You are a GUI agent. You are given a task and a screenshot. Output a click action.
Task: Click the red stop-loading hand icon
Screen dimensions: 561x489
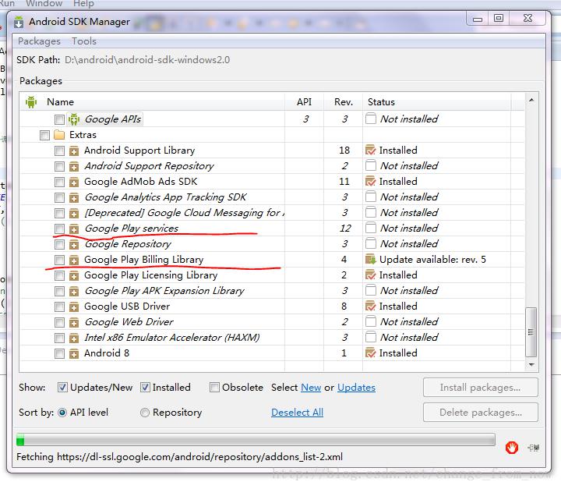click(512, 447)
